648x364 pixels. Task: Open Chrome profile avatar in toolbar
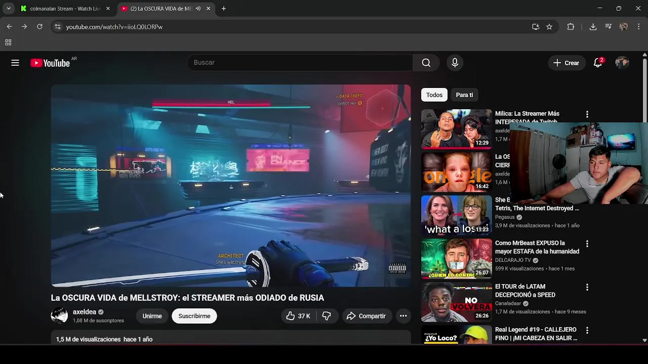click(x=624, y=27)
